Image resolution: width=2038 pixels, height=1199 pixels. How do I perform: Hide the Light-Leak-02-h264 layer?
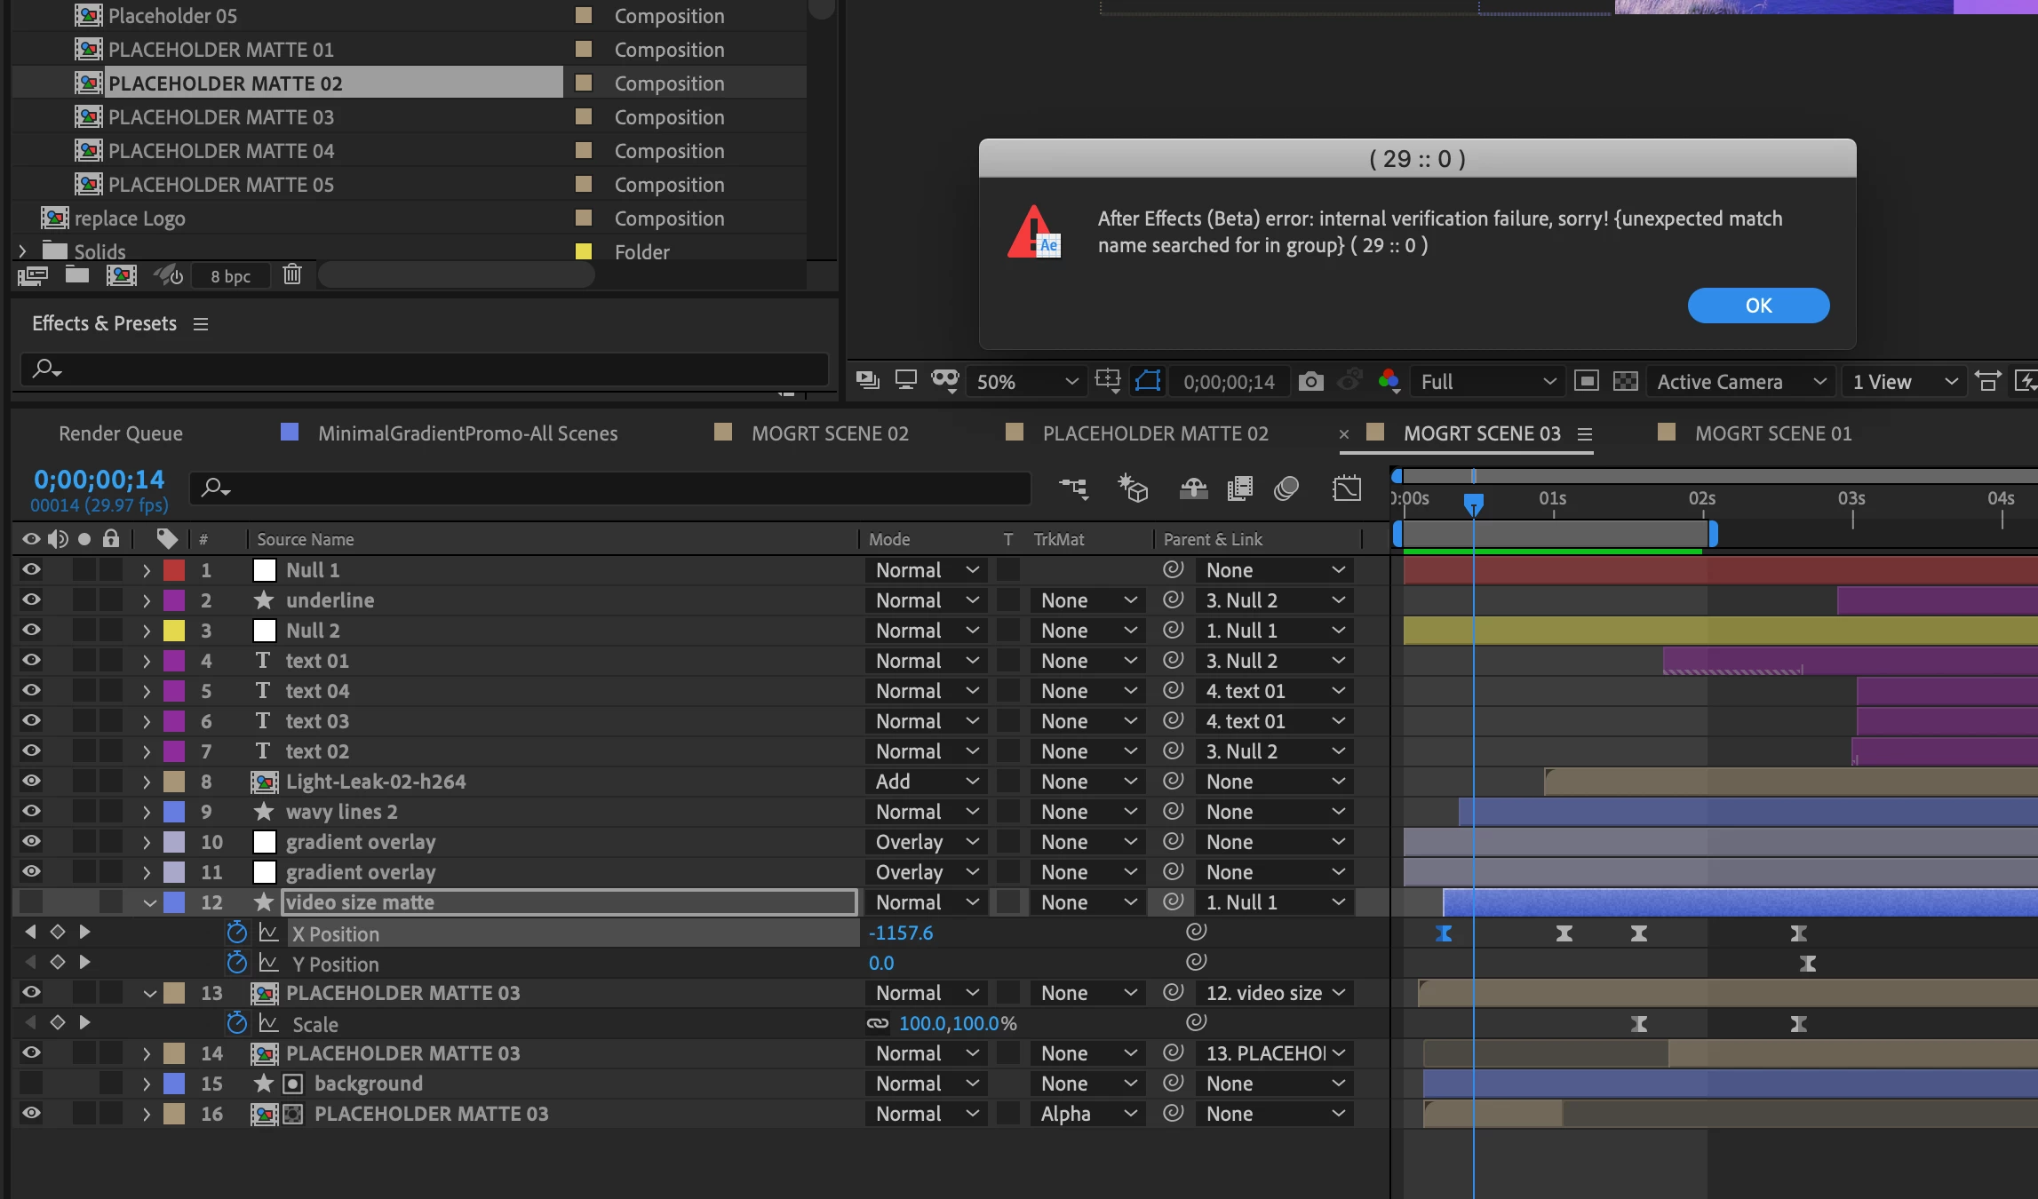(31, 781)
